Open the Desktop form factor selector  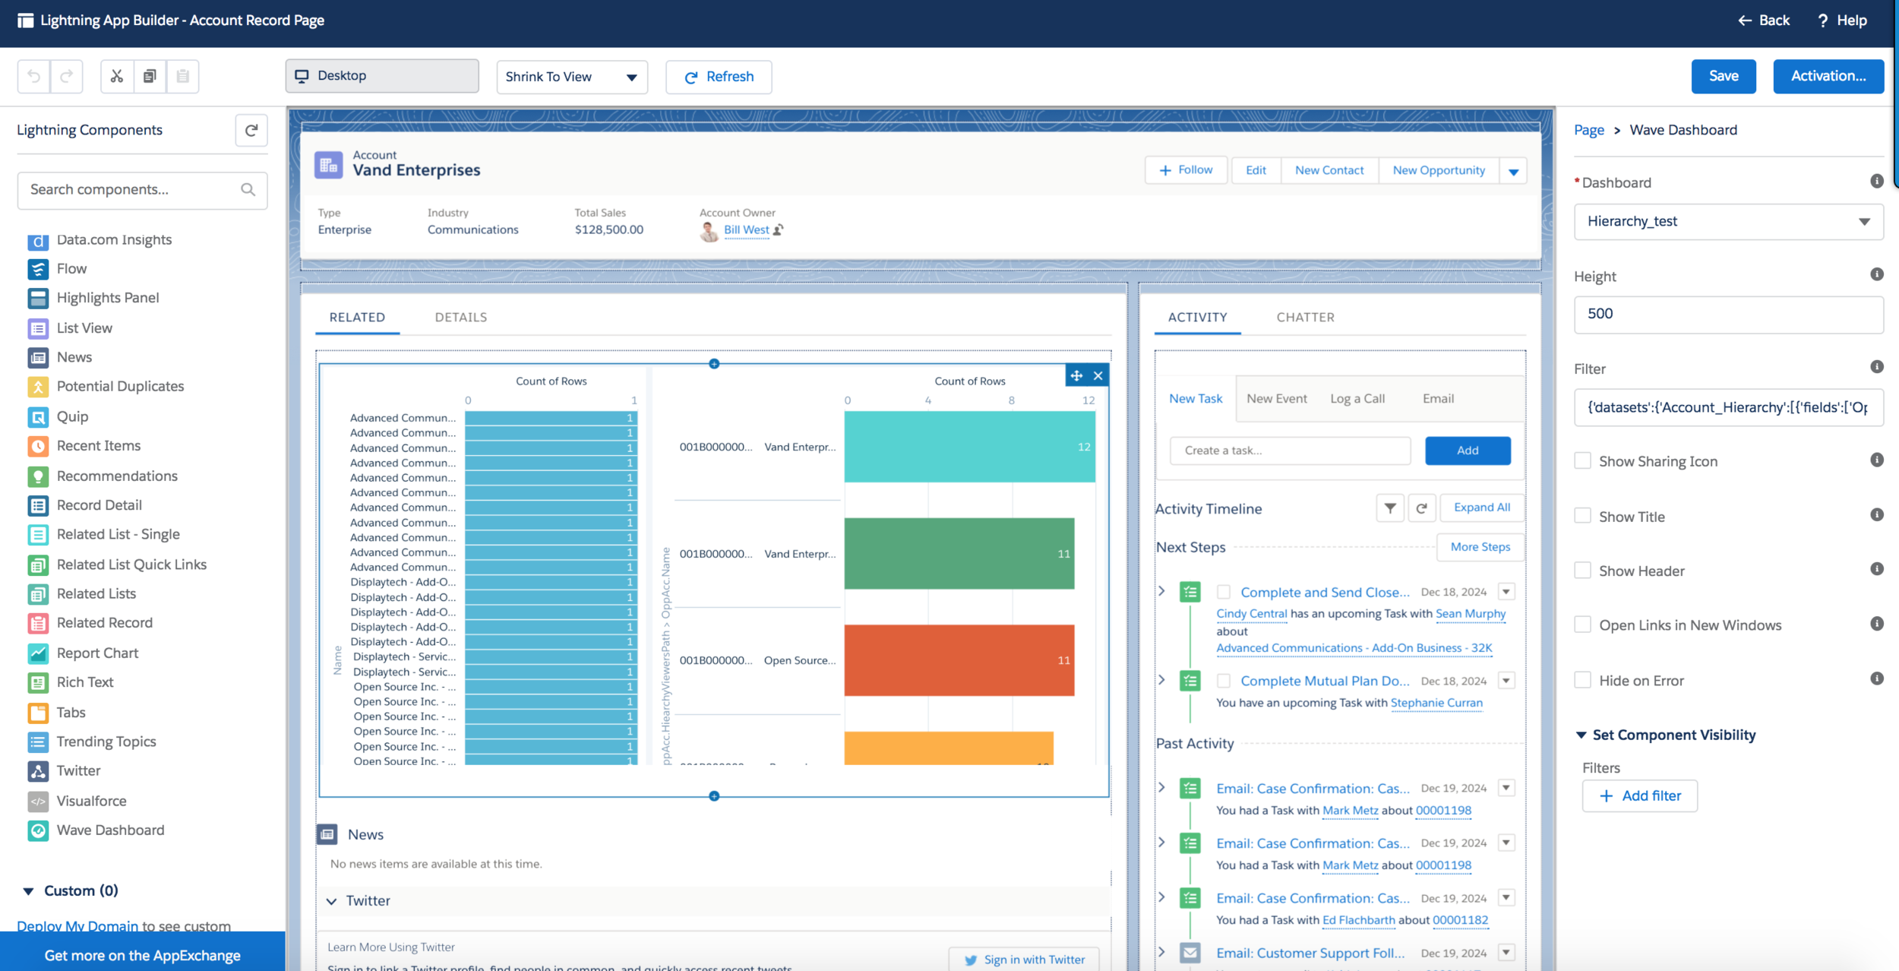382,76
